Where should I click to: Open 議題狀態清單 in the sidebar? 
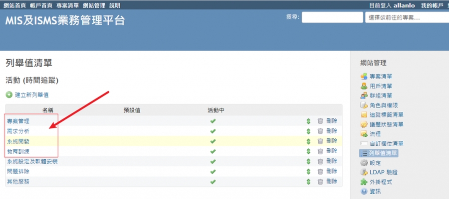pos(386,124)
